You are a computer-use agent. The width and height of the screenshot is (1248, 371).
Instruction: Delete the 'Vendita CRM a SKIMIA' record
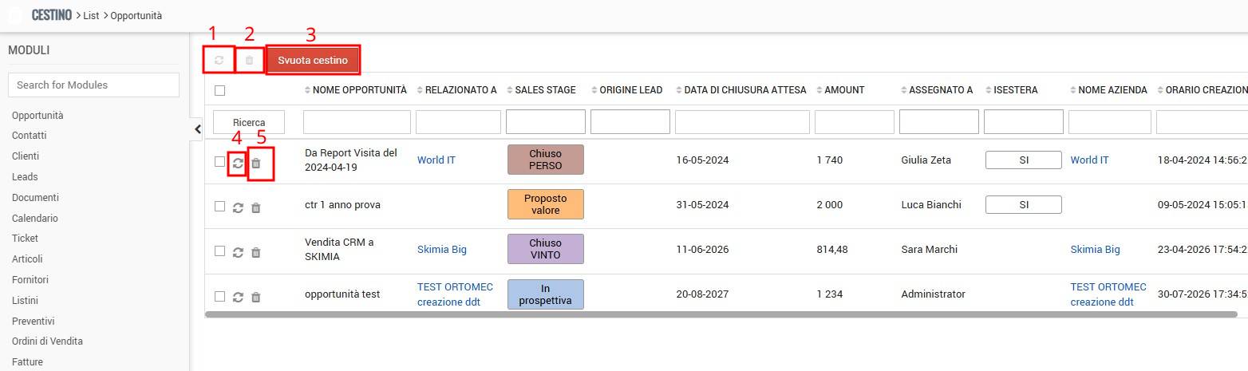(256, 252)
